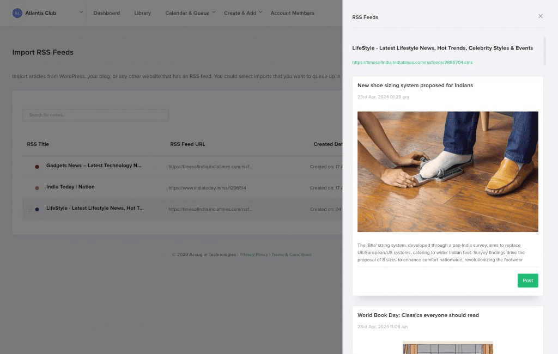Click the LifeStyle feed heading in panel
Screen dimensions: 558x354
coord(442,48)
